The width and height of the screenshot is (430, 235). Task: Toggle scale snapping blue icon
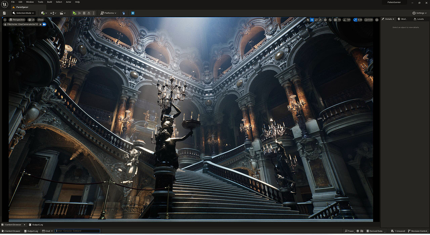[355, 20]
